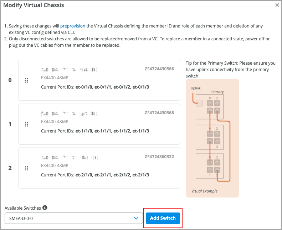This screenshot has height=230, width=282.
Task: Select the drag handle for member 2
Action: coord(26,168)
